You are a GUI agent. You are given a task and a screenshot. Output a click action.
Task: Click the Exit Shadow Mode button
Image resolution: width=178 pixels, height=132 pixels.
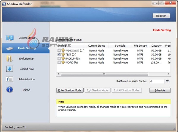98,90
